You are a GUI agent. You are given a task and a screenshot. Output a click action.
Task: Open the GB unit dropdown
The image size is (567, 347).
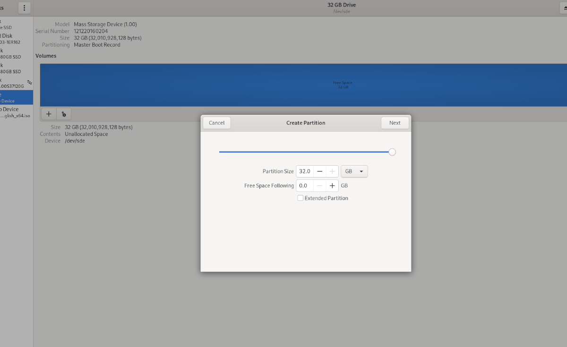tap(354, 171)
